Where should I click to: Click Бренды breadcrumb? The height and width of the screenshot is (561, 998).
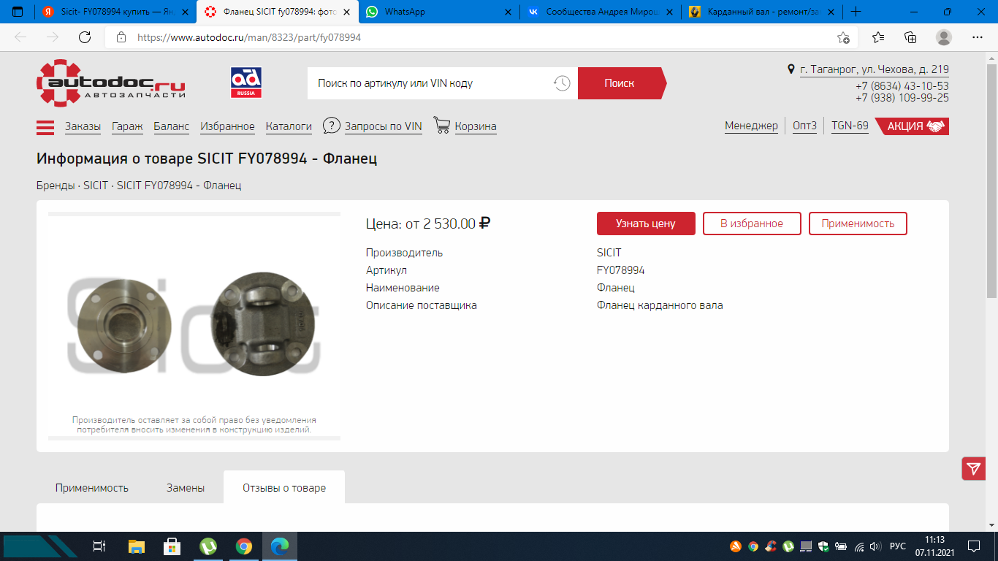pos(56,186)
